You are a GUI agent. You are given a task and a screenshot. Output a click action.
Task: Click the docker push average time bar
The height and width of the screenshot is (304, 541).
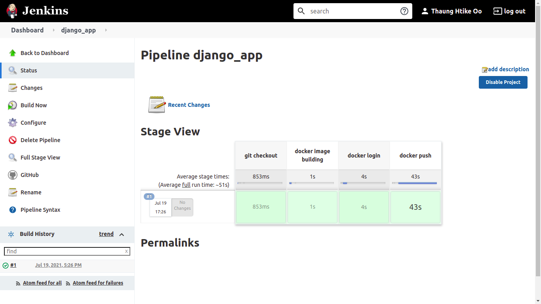click(415, 183)
